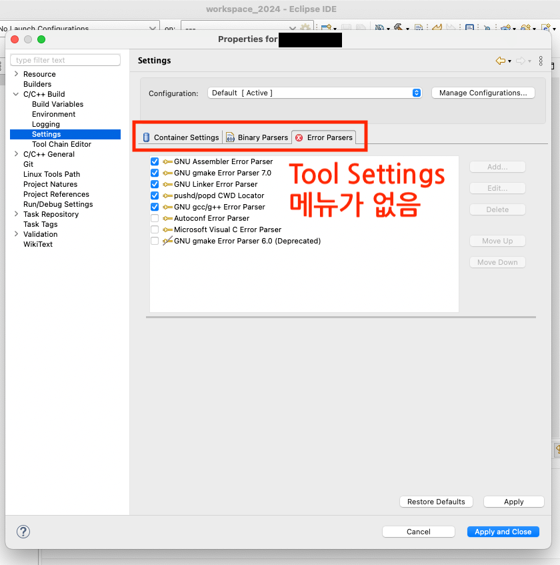Image resolution: width=560 pixels, height=565 pixels.
Task: Focus the type filter text field
Action: pyautogui.click(x=65, y=60)
